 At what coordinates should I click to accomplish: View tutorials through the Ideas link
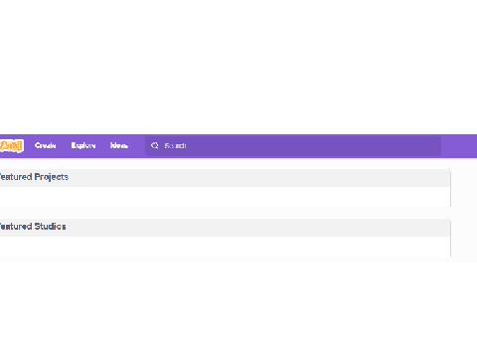(x=119, y=145)
